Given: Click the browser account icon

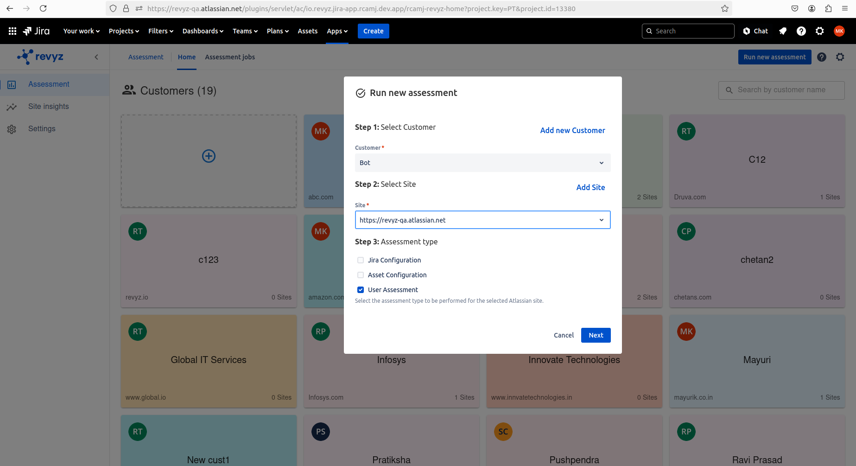Looking at the screenshot, I should (812, 8).
